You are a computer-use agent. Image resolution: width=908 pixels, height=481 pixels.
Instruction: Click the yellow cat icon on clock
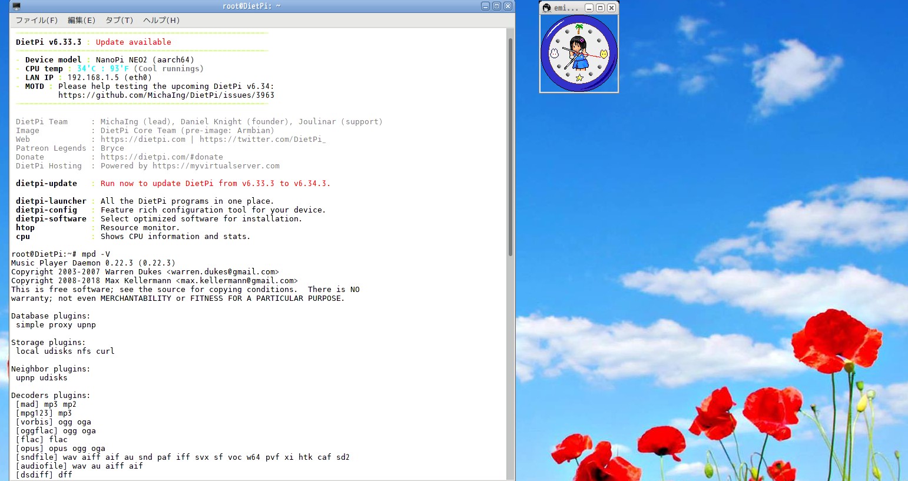click(604, 54)
